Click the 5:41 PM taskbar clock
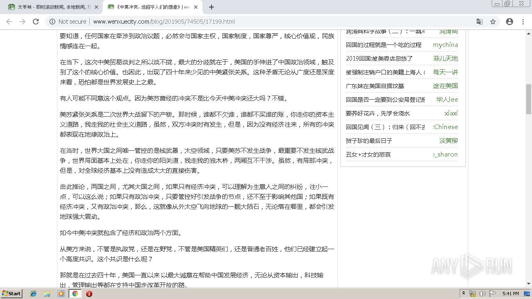 [510, 294]
